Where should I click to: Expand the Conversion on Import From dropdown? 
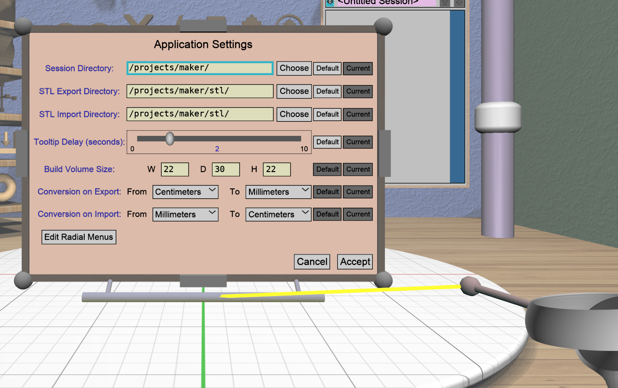tap(185, 215)
